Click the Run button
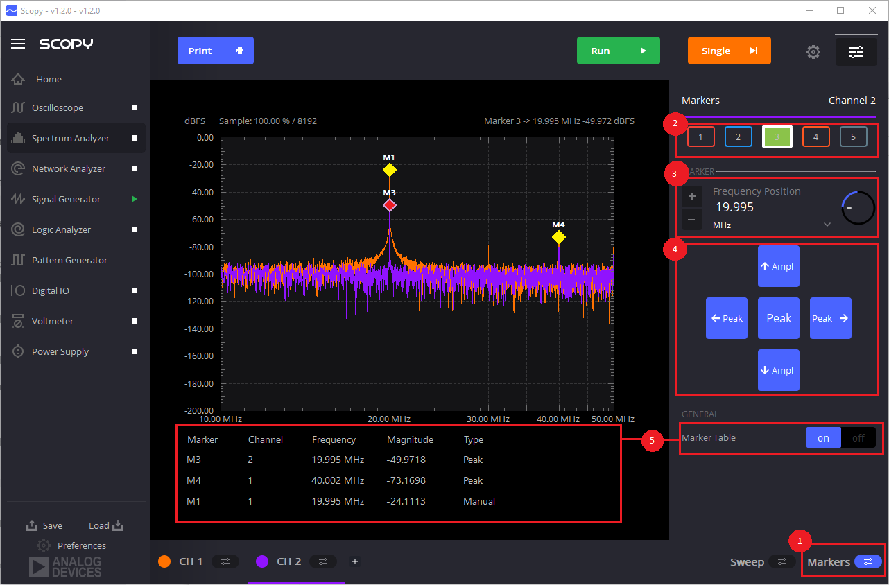The image size is (889, 585). pos(619,51)
